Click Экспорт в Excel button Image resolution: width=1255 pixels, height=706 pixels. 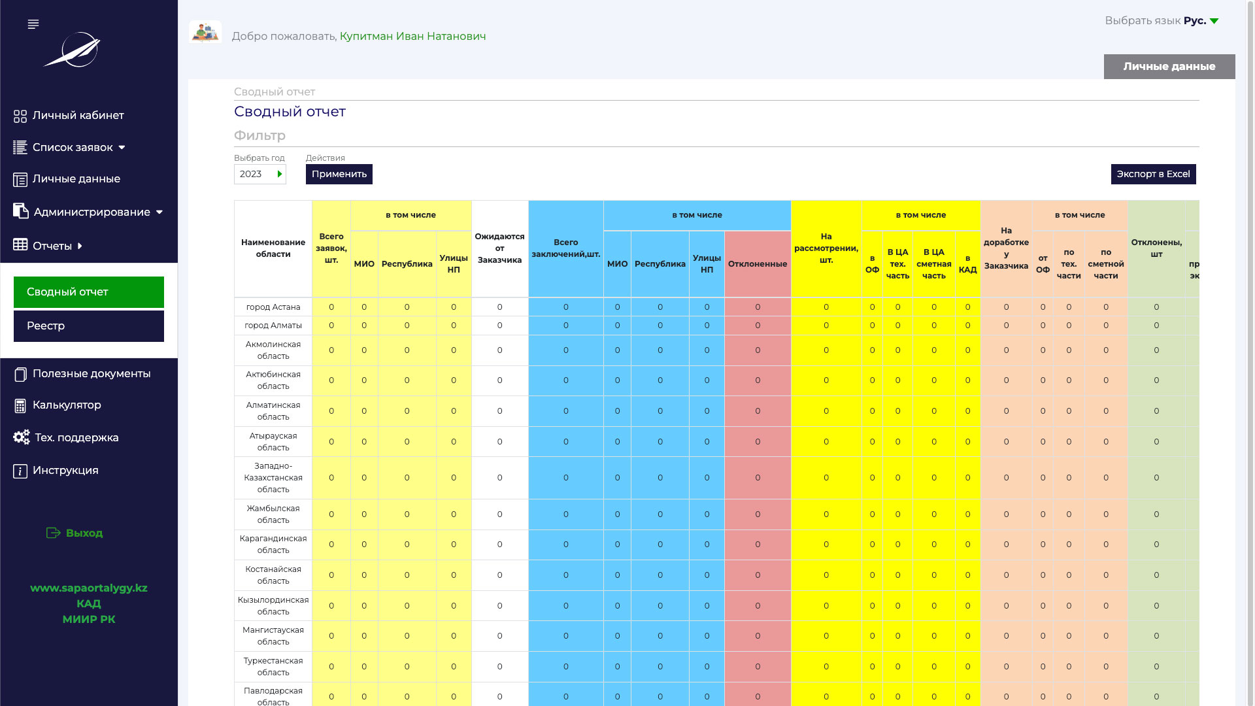1153,174
